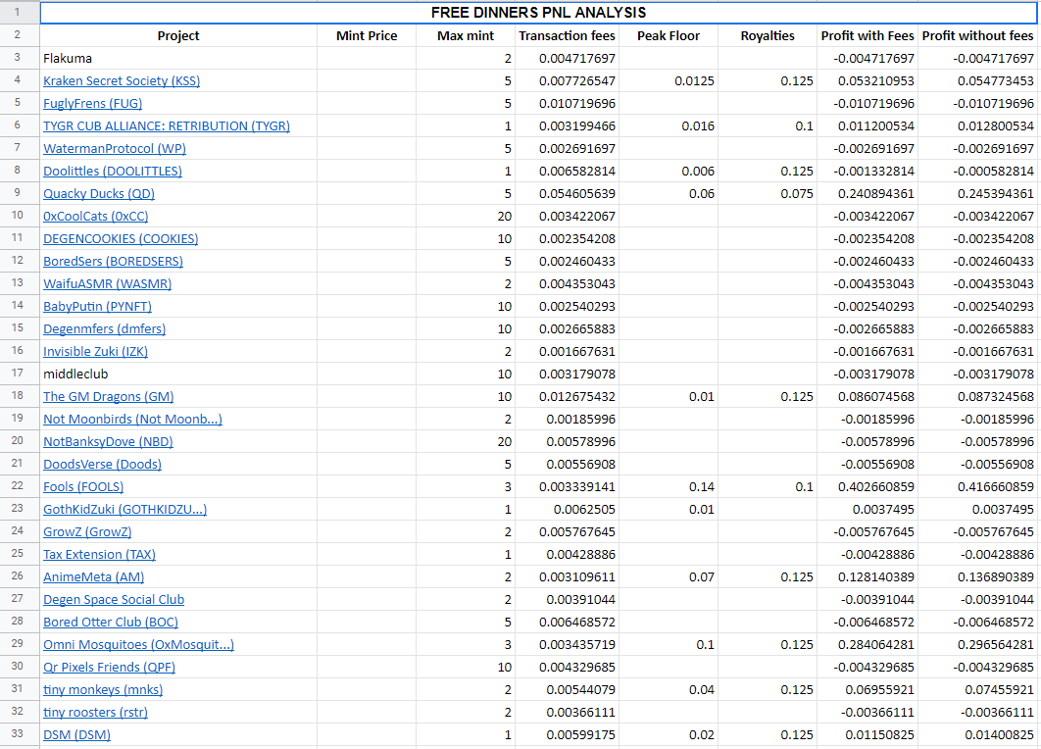Screen dimensions: 1041x749
Task: Select the 0.054605639 transaction fee cell
Action: (567, 194)
